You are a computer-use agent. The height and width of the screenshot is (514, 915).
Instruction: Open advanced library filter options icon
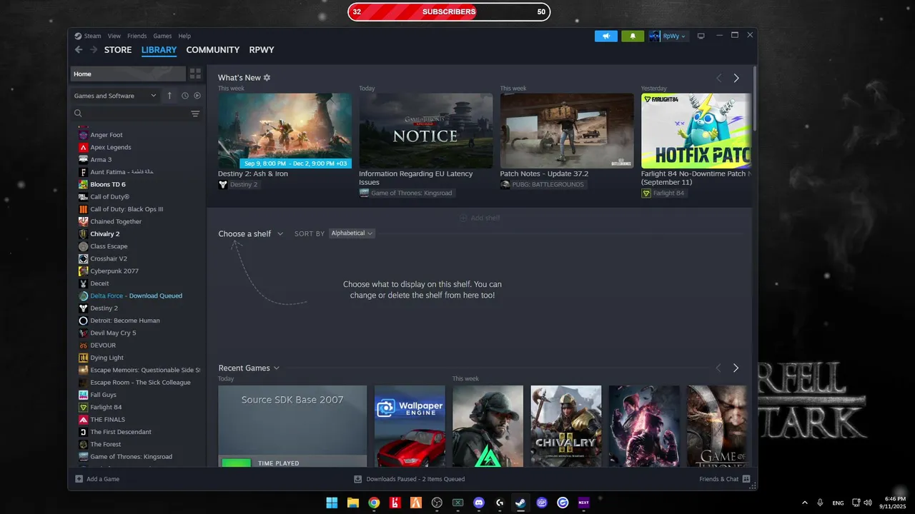coord(195,114)
